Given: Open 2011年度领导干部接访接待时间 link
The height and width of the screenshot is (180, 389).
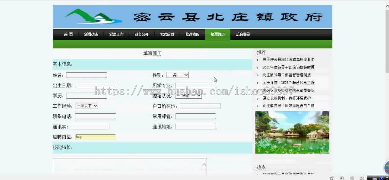Looking at the screenshot, I should 288,67.
